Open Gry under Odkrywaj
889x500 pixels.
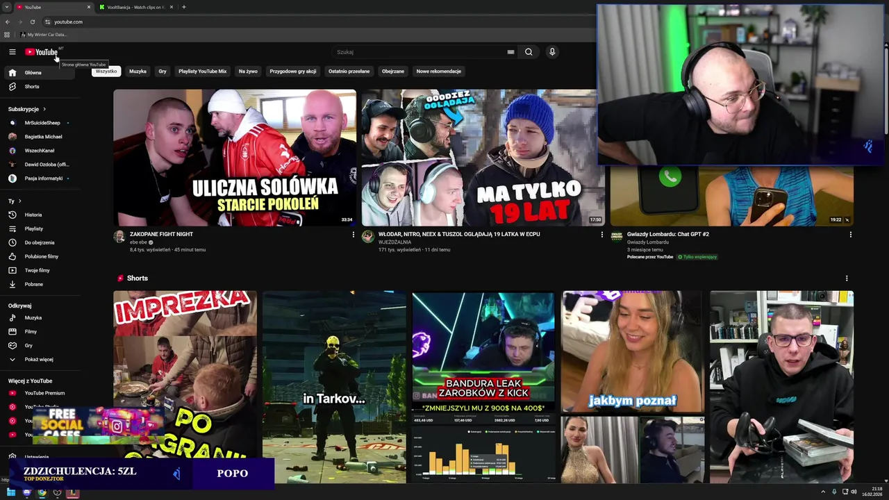point(40,345)
